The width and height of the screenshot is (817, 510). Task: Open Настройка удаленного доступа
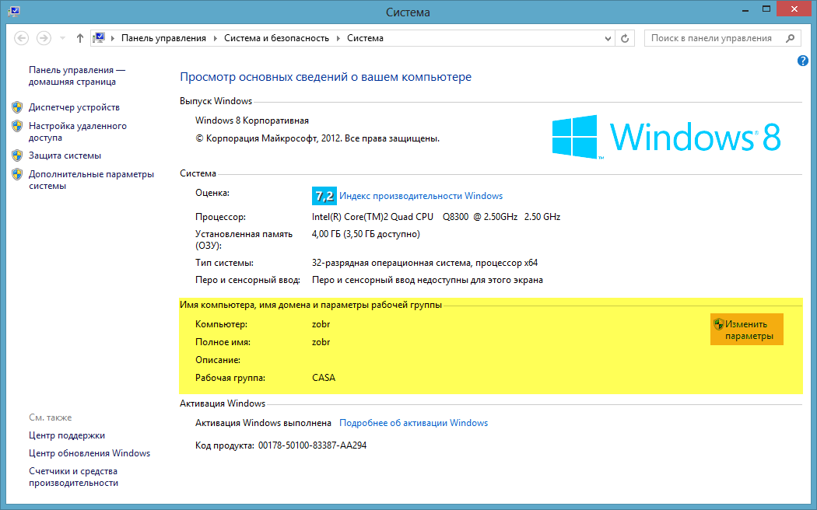click(78, 131)
